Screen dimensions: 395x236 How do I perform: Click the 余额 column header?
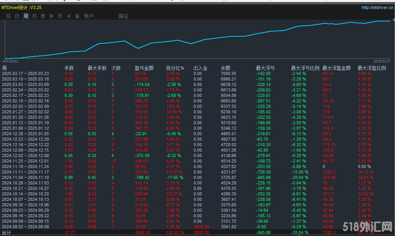tap(225, 68)
